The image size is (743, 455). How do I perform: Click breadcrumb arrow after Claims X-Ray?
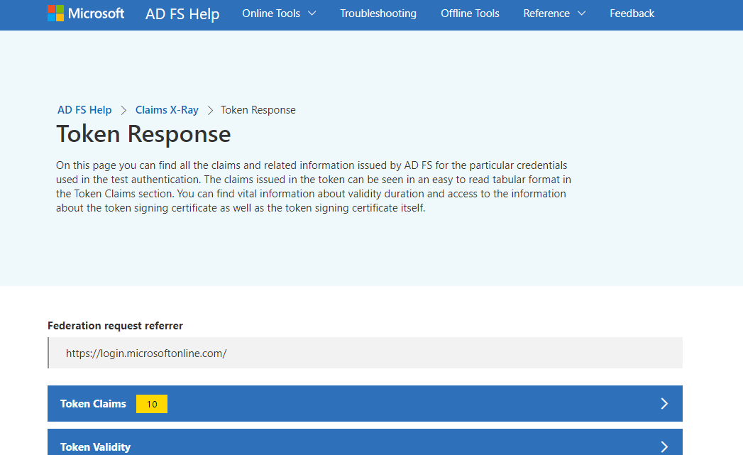(210, 110)
